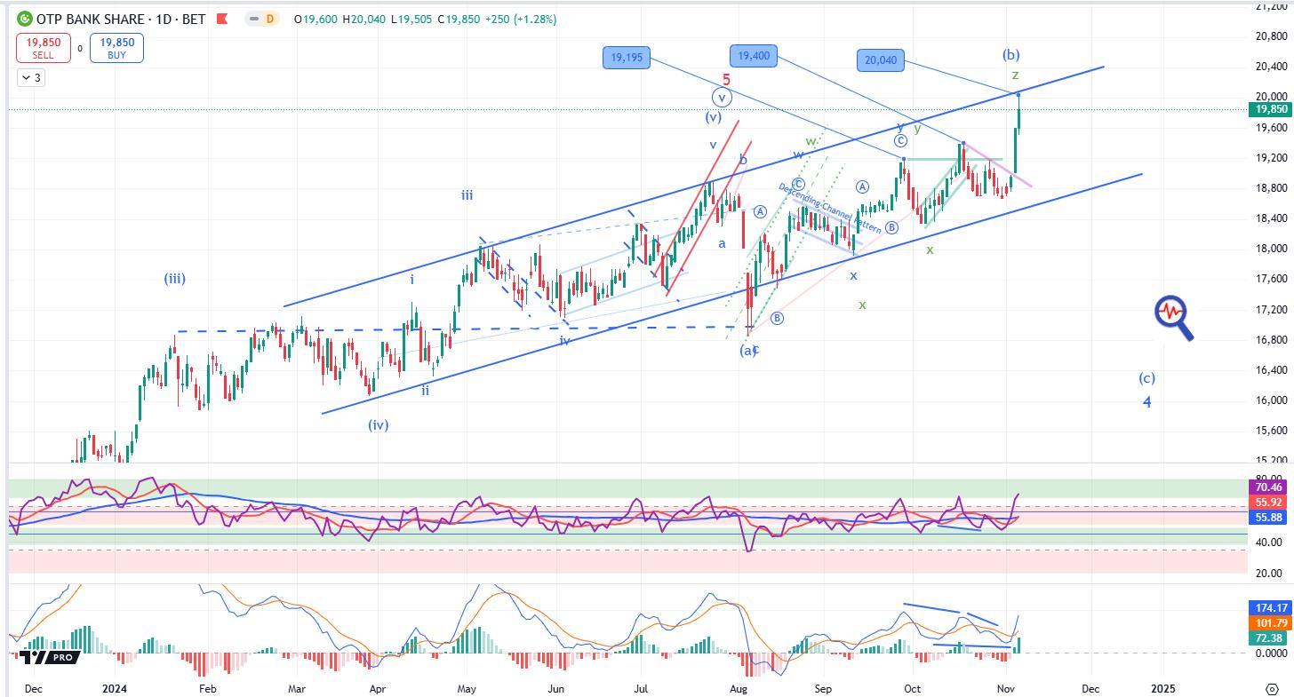
Task: Click the open value O19,600
Action: 316,19
